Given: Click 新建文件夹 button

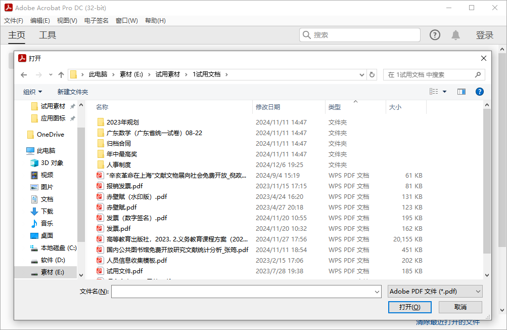Looking at the screenshot, I should pyautogui.click(x=73, y=92).
